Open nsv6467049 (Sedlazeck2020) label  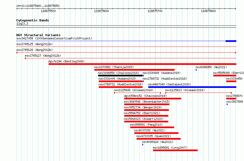pos(169,84)
